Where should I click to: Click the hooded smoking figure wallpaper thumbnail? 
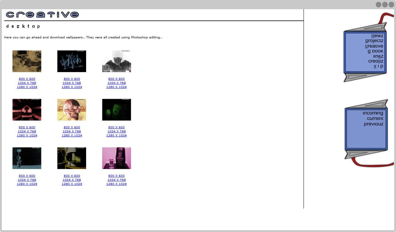[116, 61]
